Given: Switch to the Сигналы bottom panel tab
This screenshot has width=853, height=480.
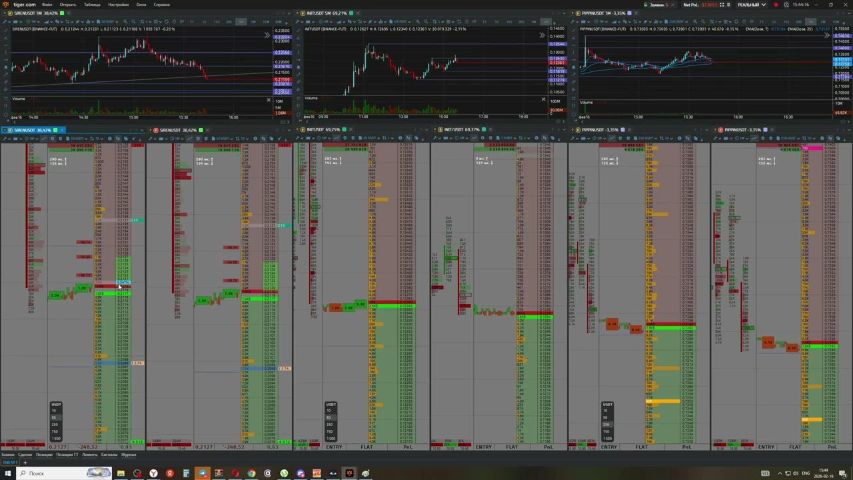Looking at the screenshot, I should (109, 455).
